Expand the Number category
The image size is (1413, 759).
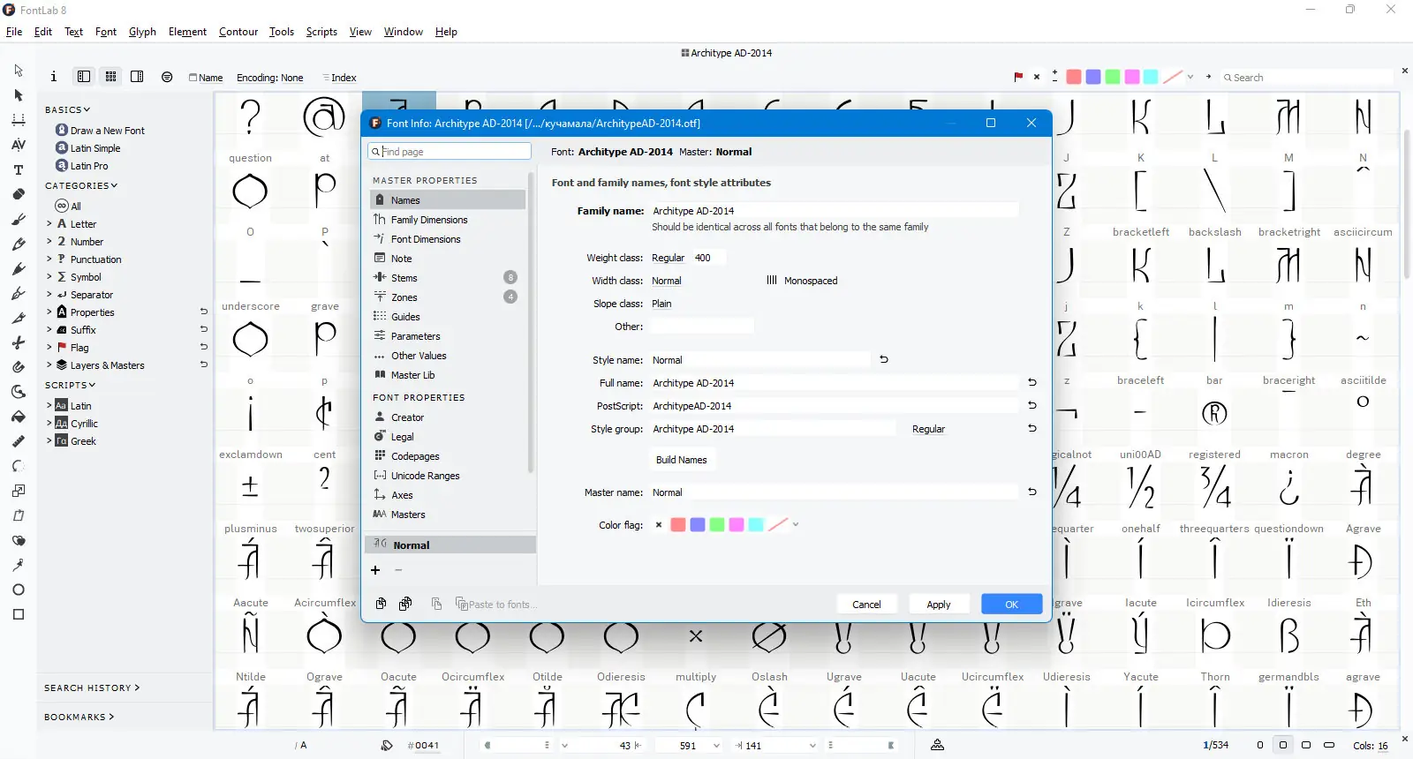(x=49, y=242)
